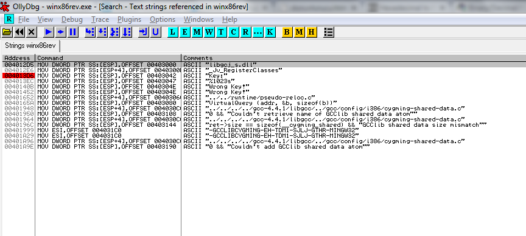Select MOV ESI command at address 00401A29
526x236 pixels.
79,136
